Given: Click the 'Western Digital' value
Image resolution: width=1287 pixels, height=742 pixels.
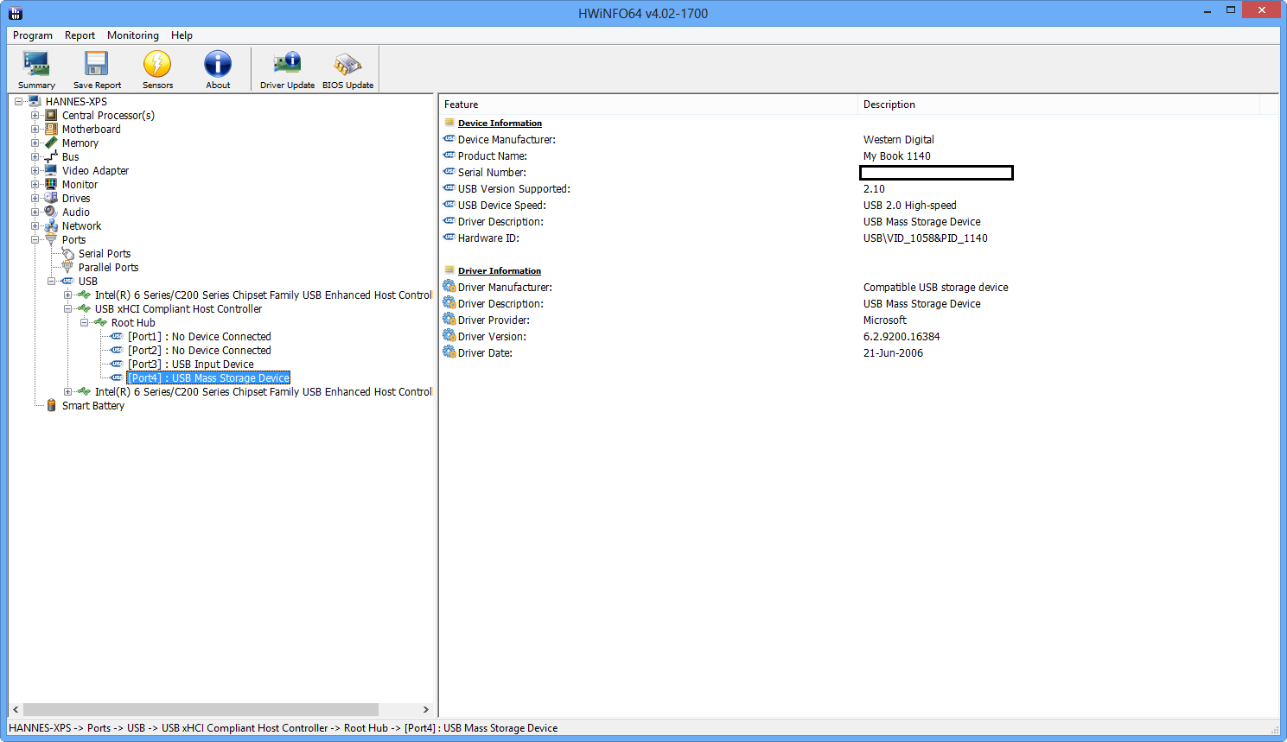Looking at the screenshot, I should click(898, 139).
